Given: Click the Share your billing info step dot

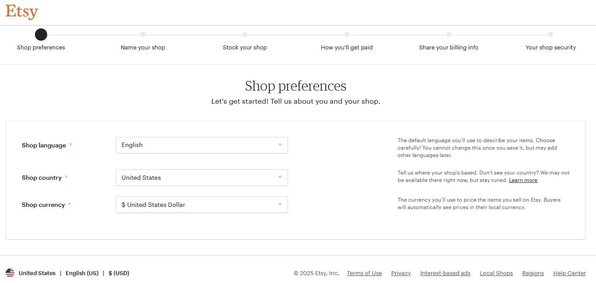Looking at the screenshot, I should point(449,35).
